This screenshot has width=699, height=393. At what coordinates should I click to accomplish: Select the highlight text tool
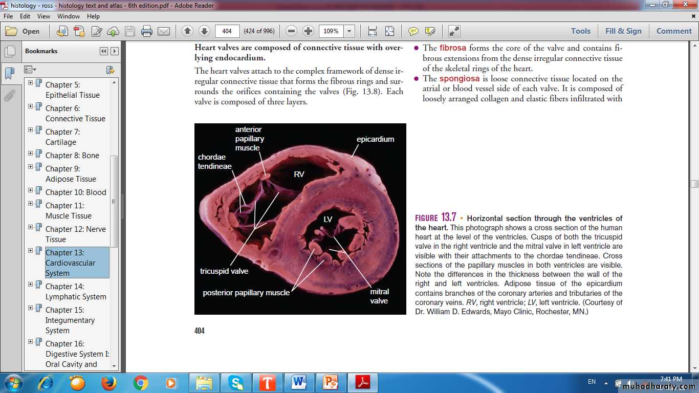point(430,31)
